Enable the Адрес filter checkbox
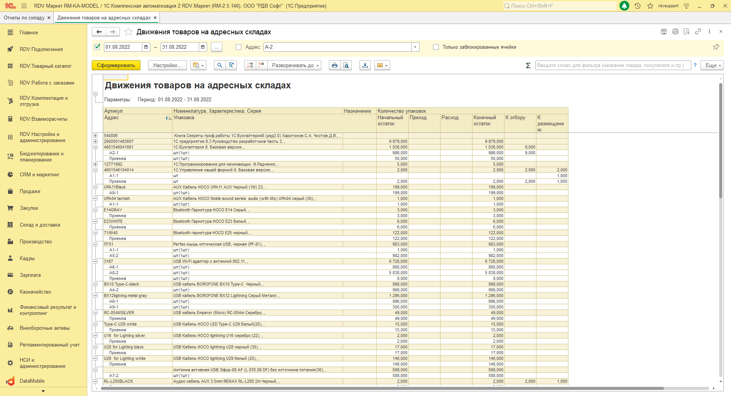Screen dimensions: 731x396 click(x=239, y=47)
